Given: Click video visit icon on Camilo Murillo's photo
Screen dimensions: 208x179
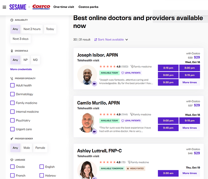Looking at the screenshot, I should point(94,132).
